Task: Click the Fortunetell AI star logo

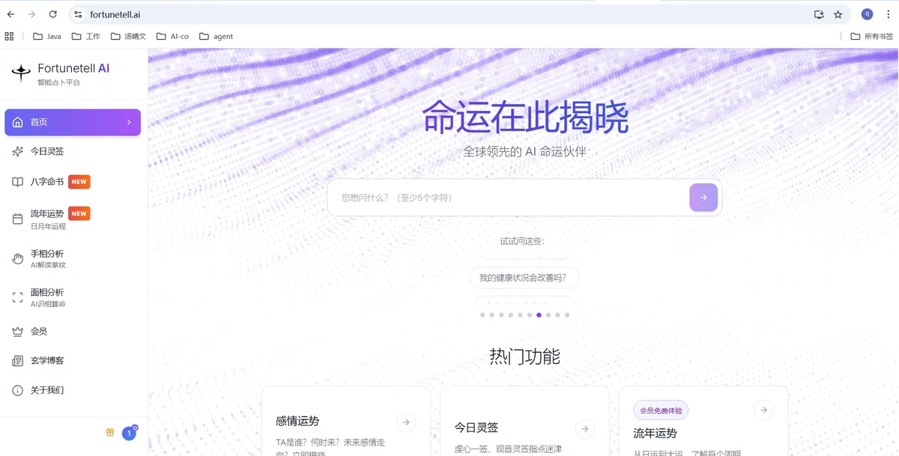Action: tap(21, 72)
